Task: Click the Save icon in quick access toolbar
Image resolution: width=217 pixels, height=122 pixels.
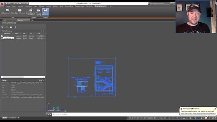Action: pyautogui.click(x=12, y=4)
